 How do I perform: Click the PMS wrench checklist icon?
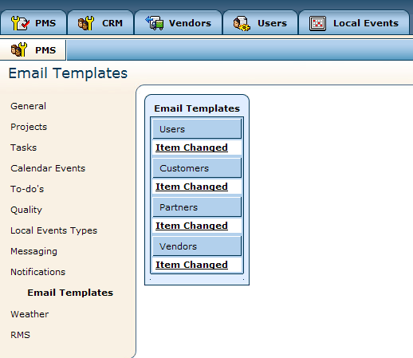coord(20,23)
